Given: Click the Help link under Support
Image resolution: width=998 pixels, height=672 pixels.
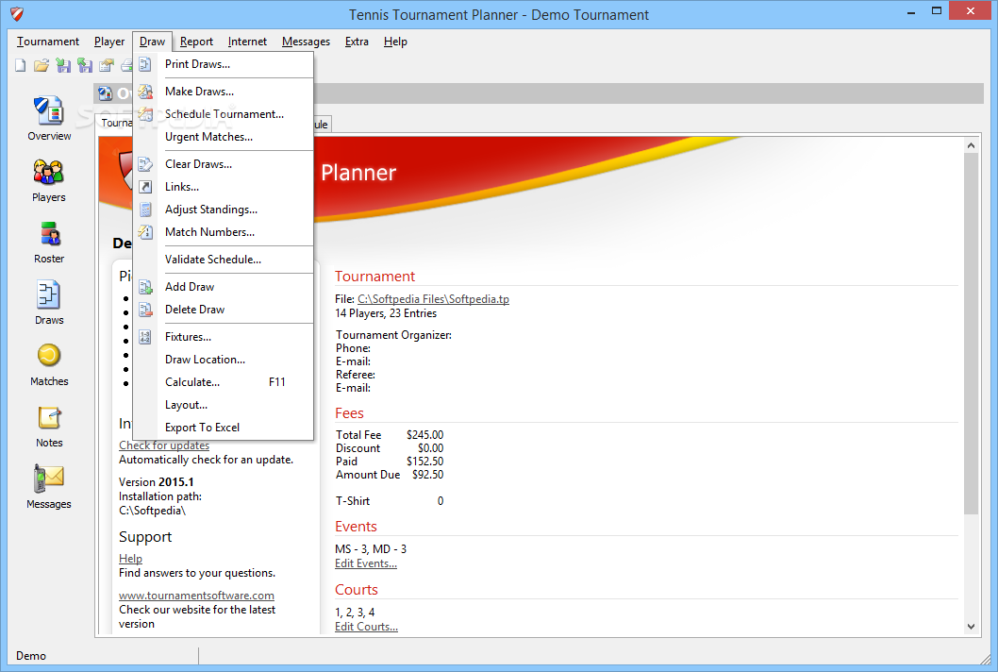Looking at the screenshot, I should [130, 559].
